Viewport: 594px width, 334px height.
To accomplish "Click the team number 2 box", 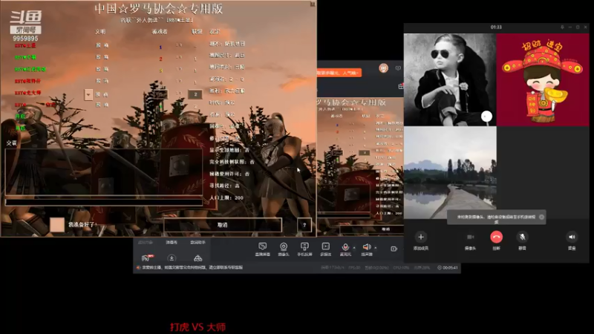I will tap(195, 94).
